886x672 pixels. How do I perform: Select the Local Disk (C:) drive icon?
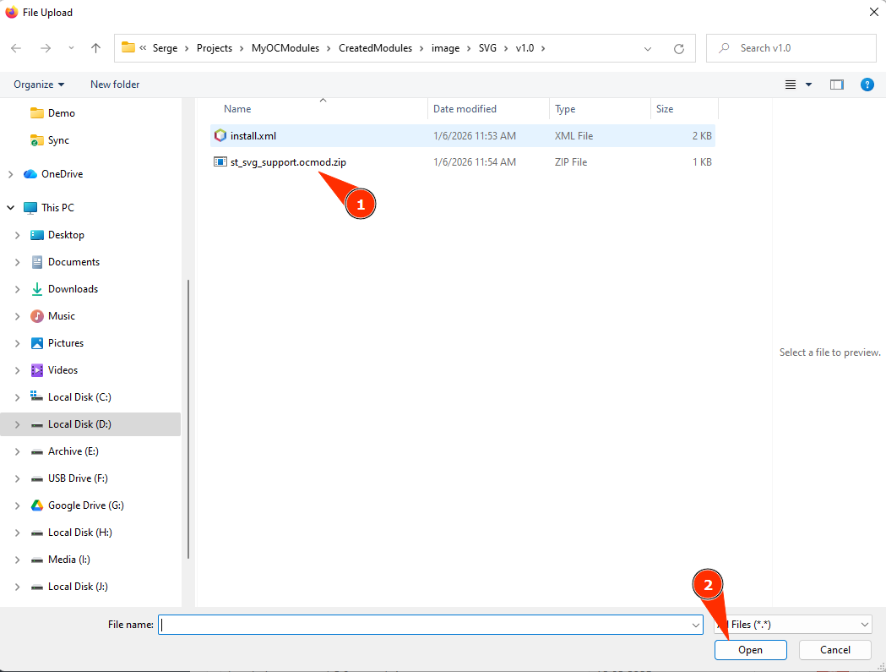click(x=36, y=396)
